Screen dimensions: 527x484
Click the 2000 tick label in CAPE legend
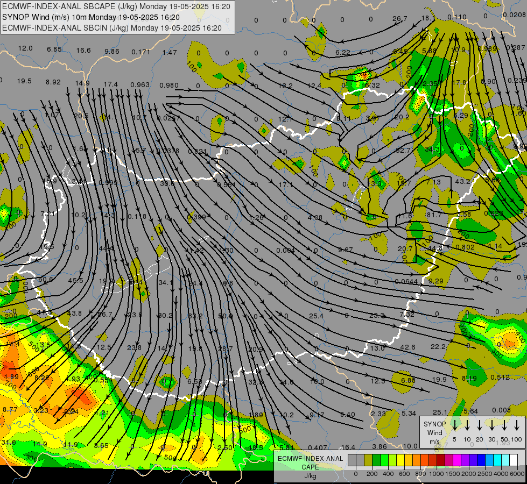click(468, 474)
